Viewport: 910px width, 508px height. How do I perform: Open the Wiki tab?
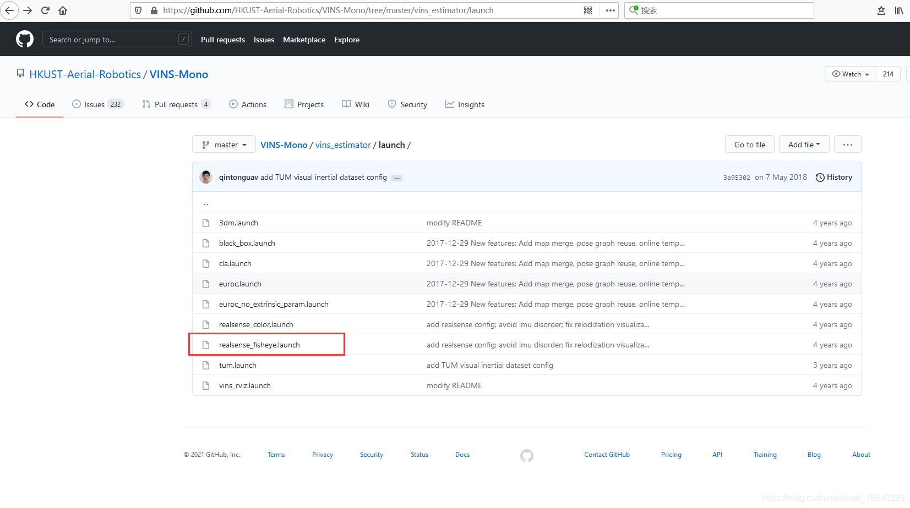[x=356, y=104]
